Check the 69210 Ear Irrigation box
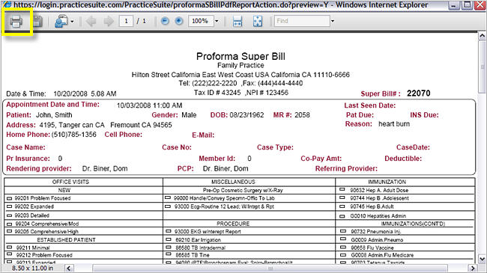 (169, 239)
